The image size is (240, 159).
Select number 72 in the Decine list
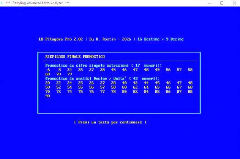click(x=58, y=92)
